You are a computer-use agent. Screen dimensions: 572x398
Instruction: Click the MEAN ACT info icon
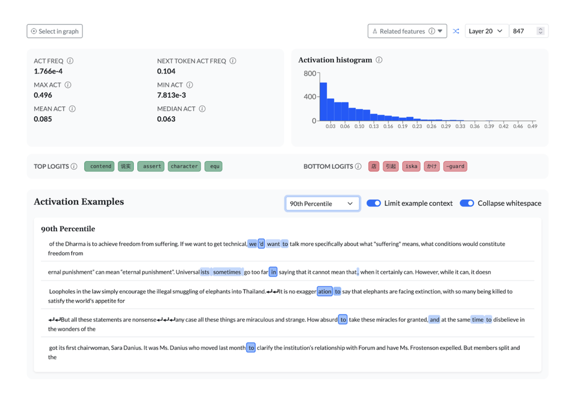[72, 109]
